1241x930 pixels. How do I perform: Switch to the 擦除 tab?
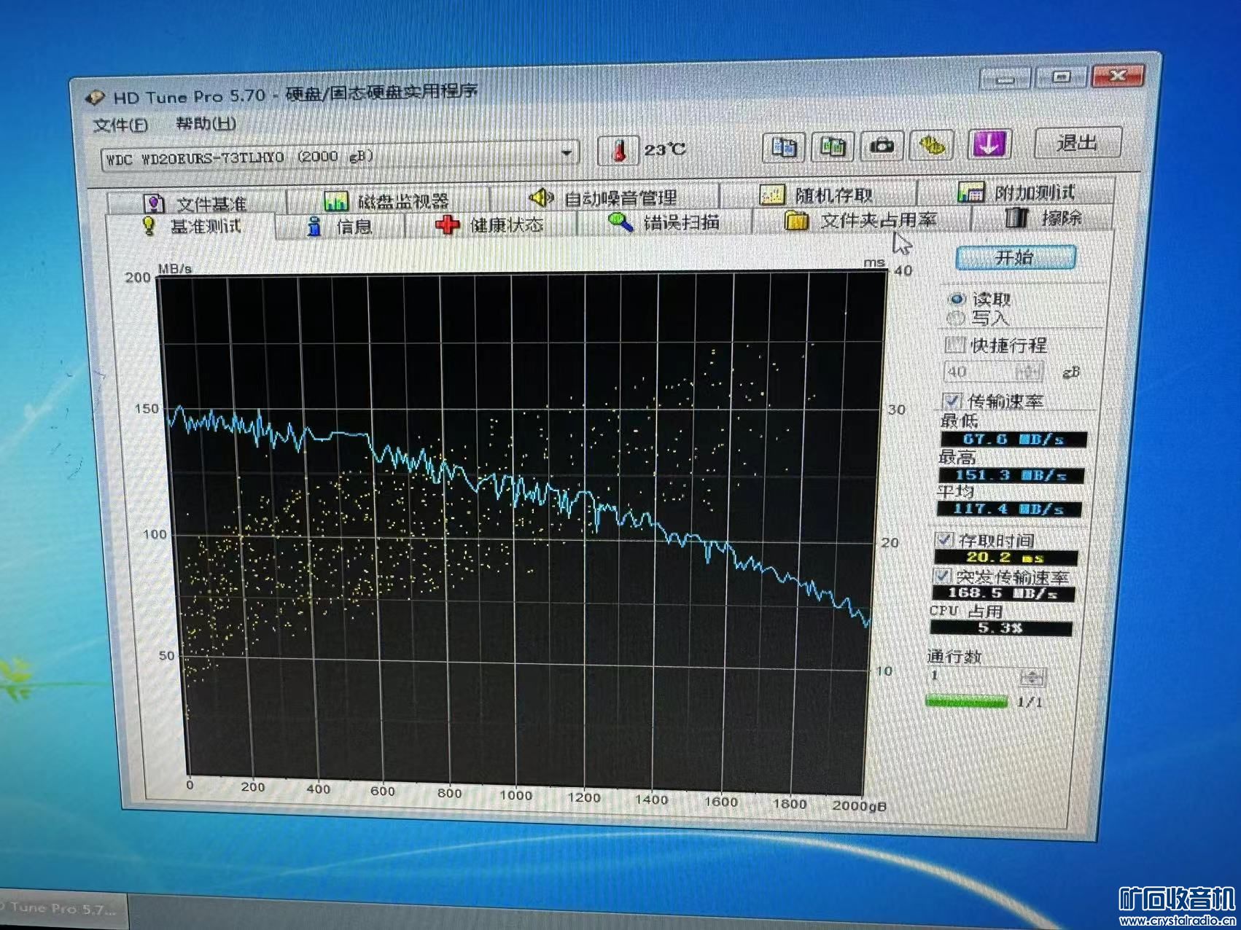click(1044, 217)
